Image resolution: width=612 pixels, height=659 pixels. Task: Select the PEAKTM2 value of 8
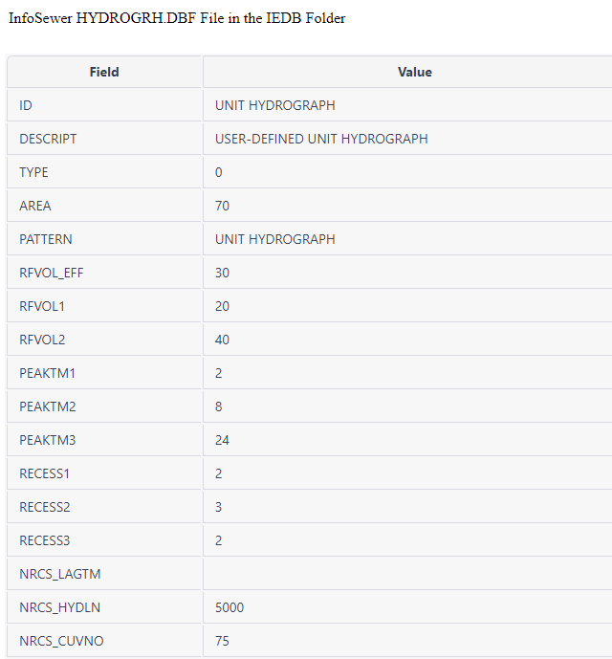click(x=219, y=406)
